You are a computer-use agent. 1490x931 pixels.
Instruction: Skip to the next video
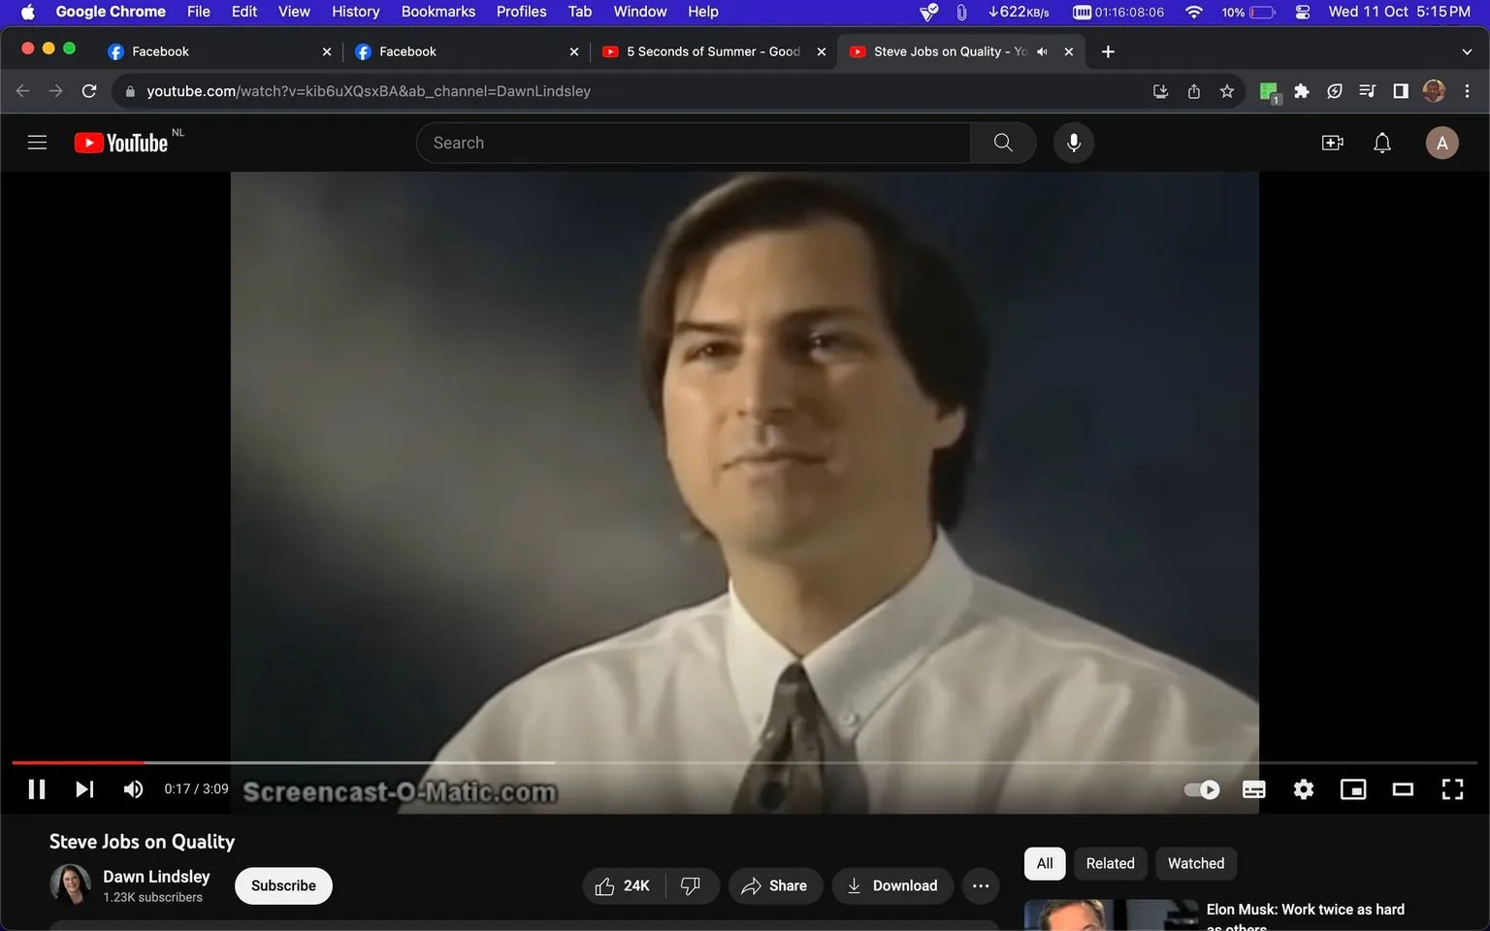[84, 788]
